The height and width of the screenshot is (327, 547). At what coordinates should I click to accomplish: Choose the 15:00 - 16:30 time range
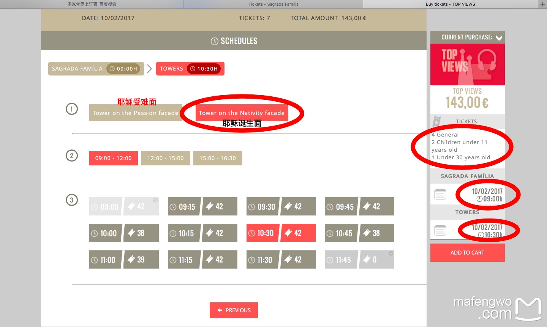point(218,158)
